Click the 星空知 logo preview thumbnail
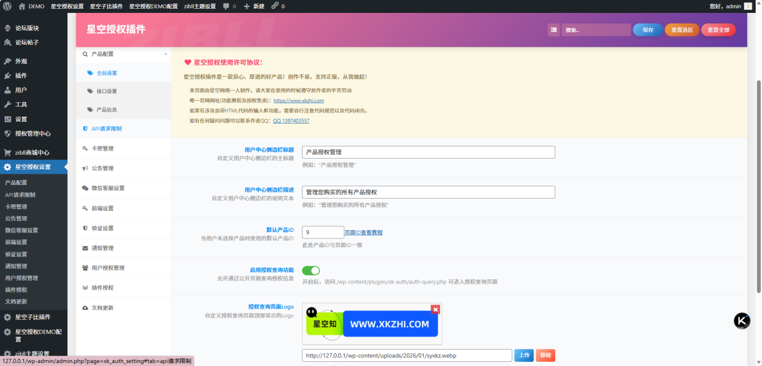The height and width of the screenshot is (366, 762). click(372, 324)
